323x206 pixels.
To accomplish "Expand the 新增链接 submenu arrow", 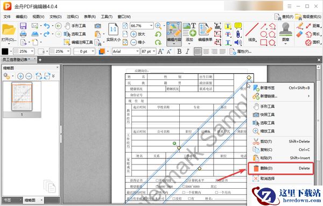I will click(308, 96).
